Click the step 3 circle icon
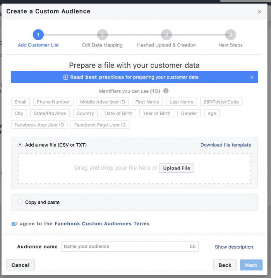Image resolution: width=271 pixels, height=278 pixels. coord(166,35)
